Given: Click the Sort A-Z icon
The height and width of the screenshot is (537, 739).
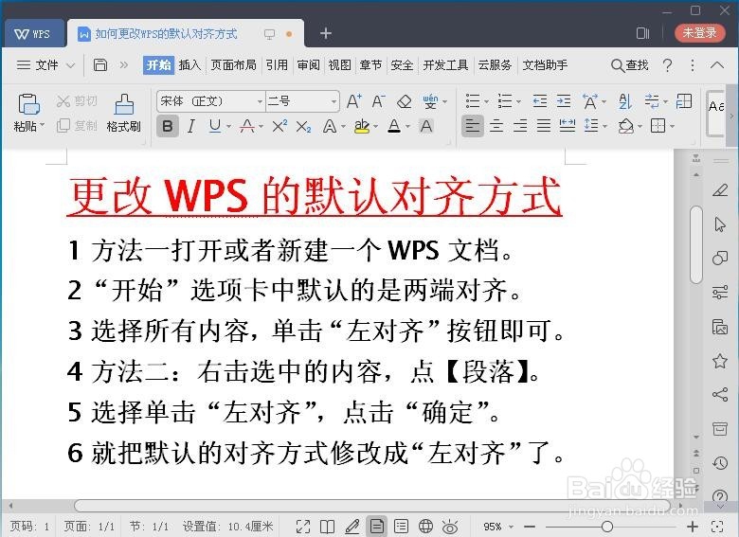Looking at the screenshot, I should tap(625, 100).
